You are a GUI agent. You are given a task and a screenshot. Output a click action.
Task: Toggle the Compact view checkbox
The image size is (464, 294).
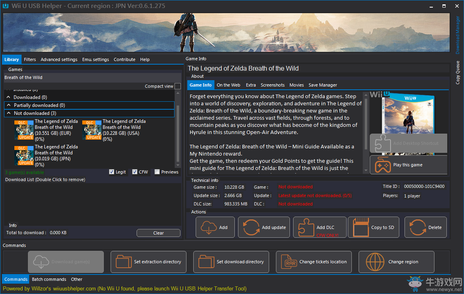click(x=178, y=86)
